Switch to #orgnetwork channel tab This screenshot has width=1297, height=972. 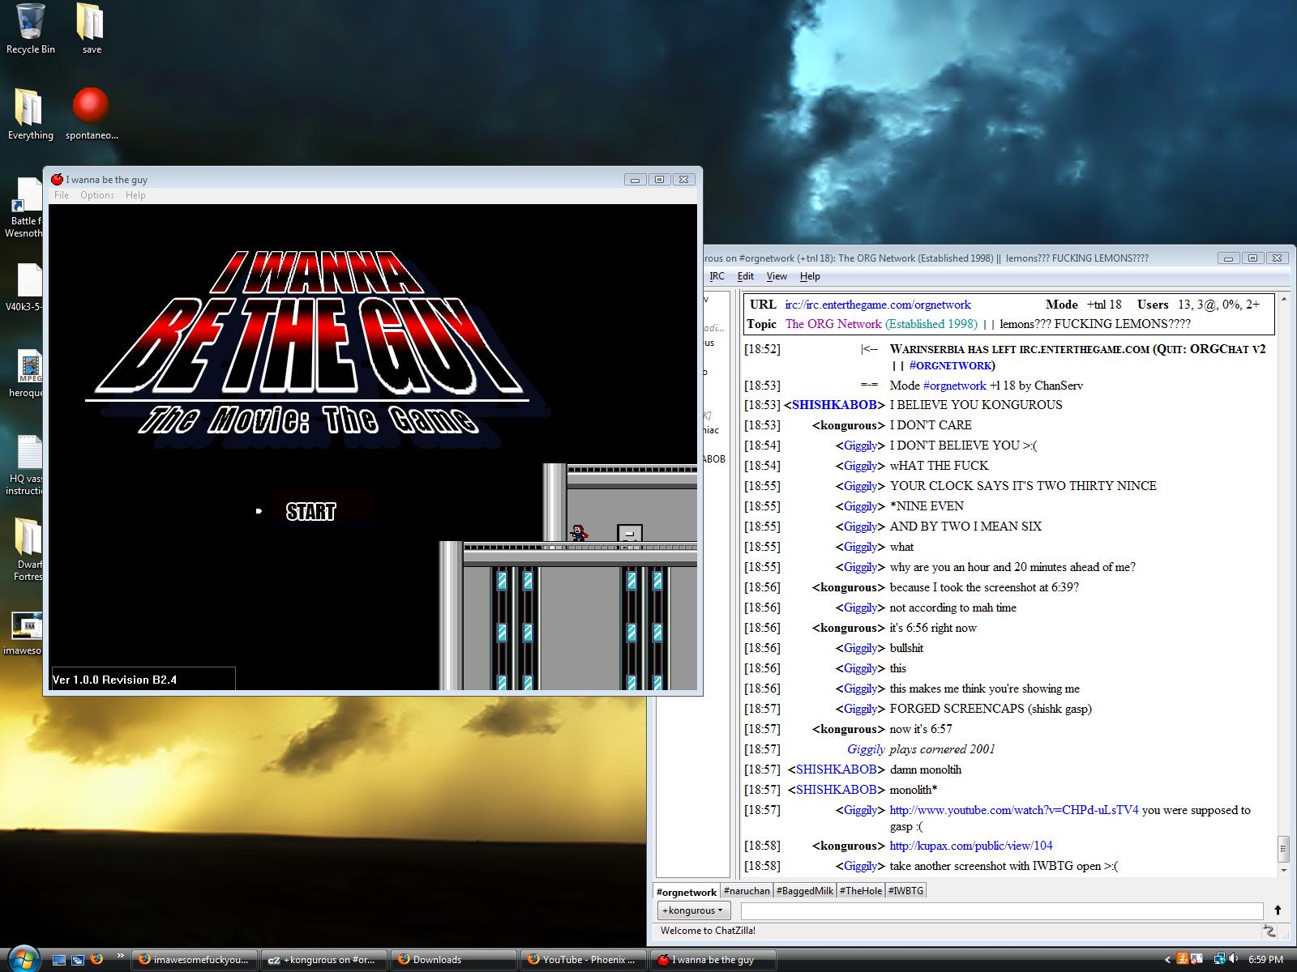(687, 891)
